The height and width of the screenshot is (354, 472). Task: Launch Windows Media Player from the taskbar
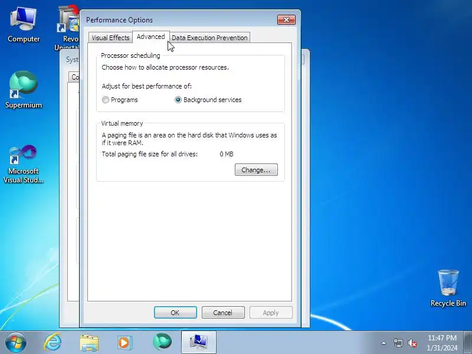tap(124, 343)
